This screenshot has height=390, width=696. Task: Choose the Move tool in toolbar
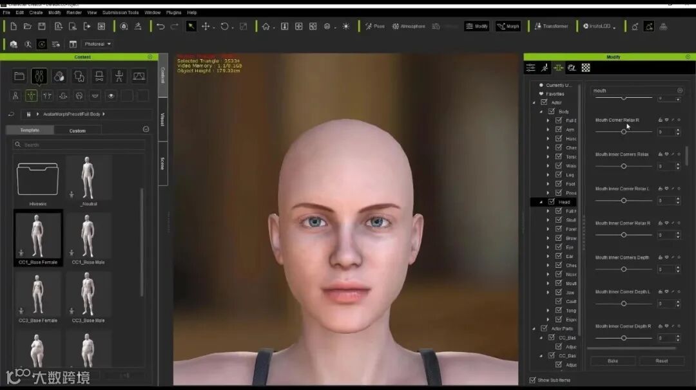[206, 26]
